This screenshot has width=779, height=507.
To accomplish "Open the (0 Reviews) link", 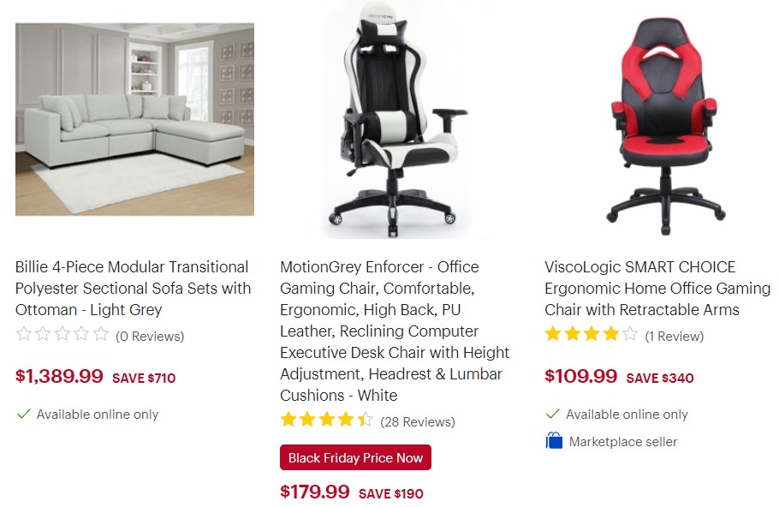I will [x=150, y=337].
